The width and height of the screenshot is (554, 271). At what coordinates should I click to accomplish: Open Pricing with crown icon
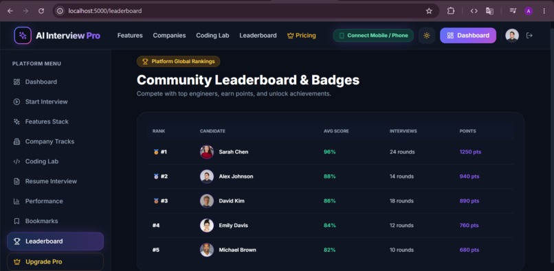click(x=301, y=35)
